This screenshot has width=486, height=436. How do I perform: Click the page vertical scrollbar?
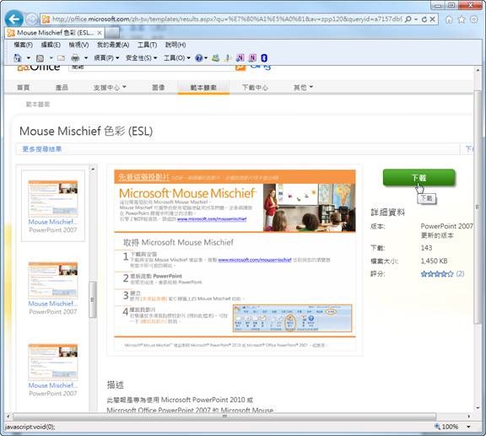pos(478,207)
